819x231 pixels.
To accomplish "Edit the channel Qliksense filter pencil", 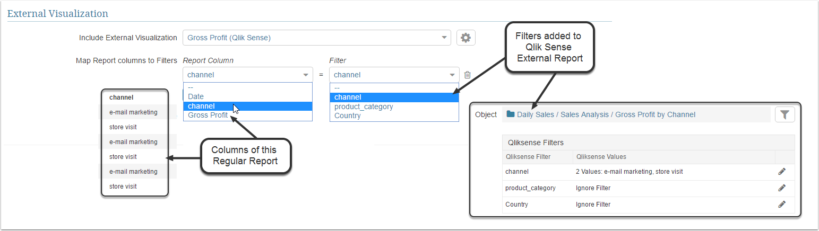I will 781,172.
